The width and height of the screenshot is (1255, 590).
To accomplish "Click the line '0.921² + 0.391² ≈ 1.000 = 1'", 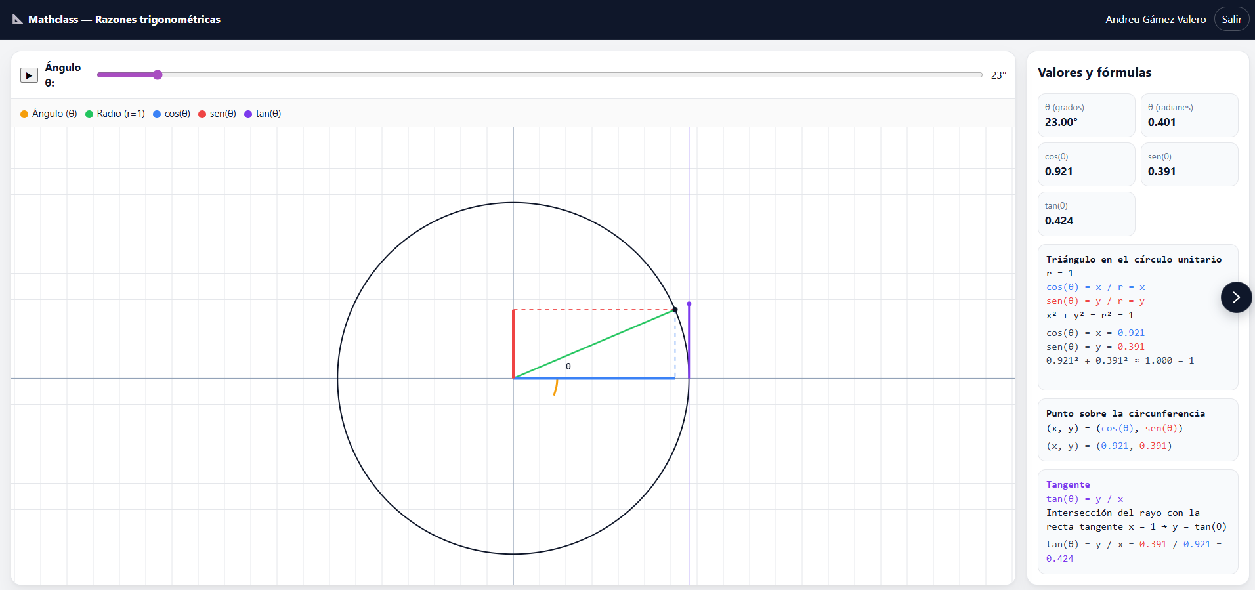I will pos(1120,360).
